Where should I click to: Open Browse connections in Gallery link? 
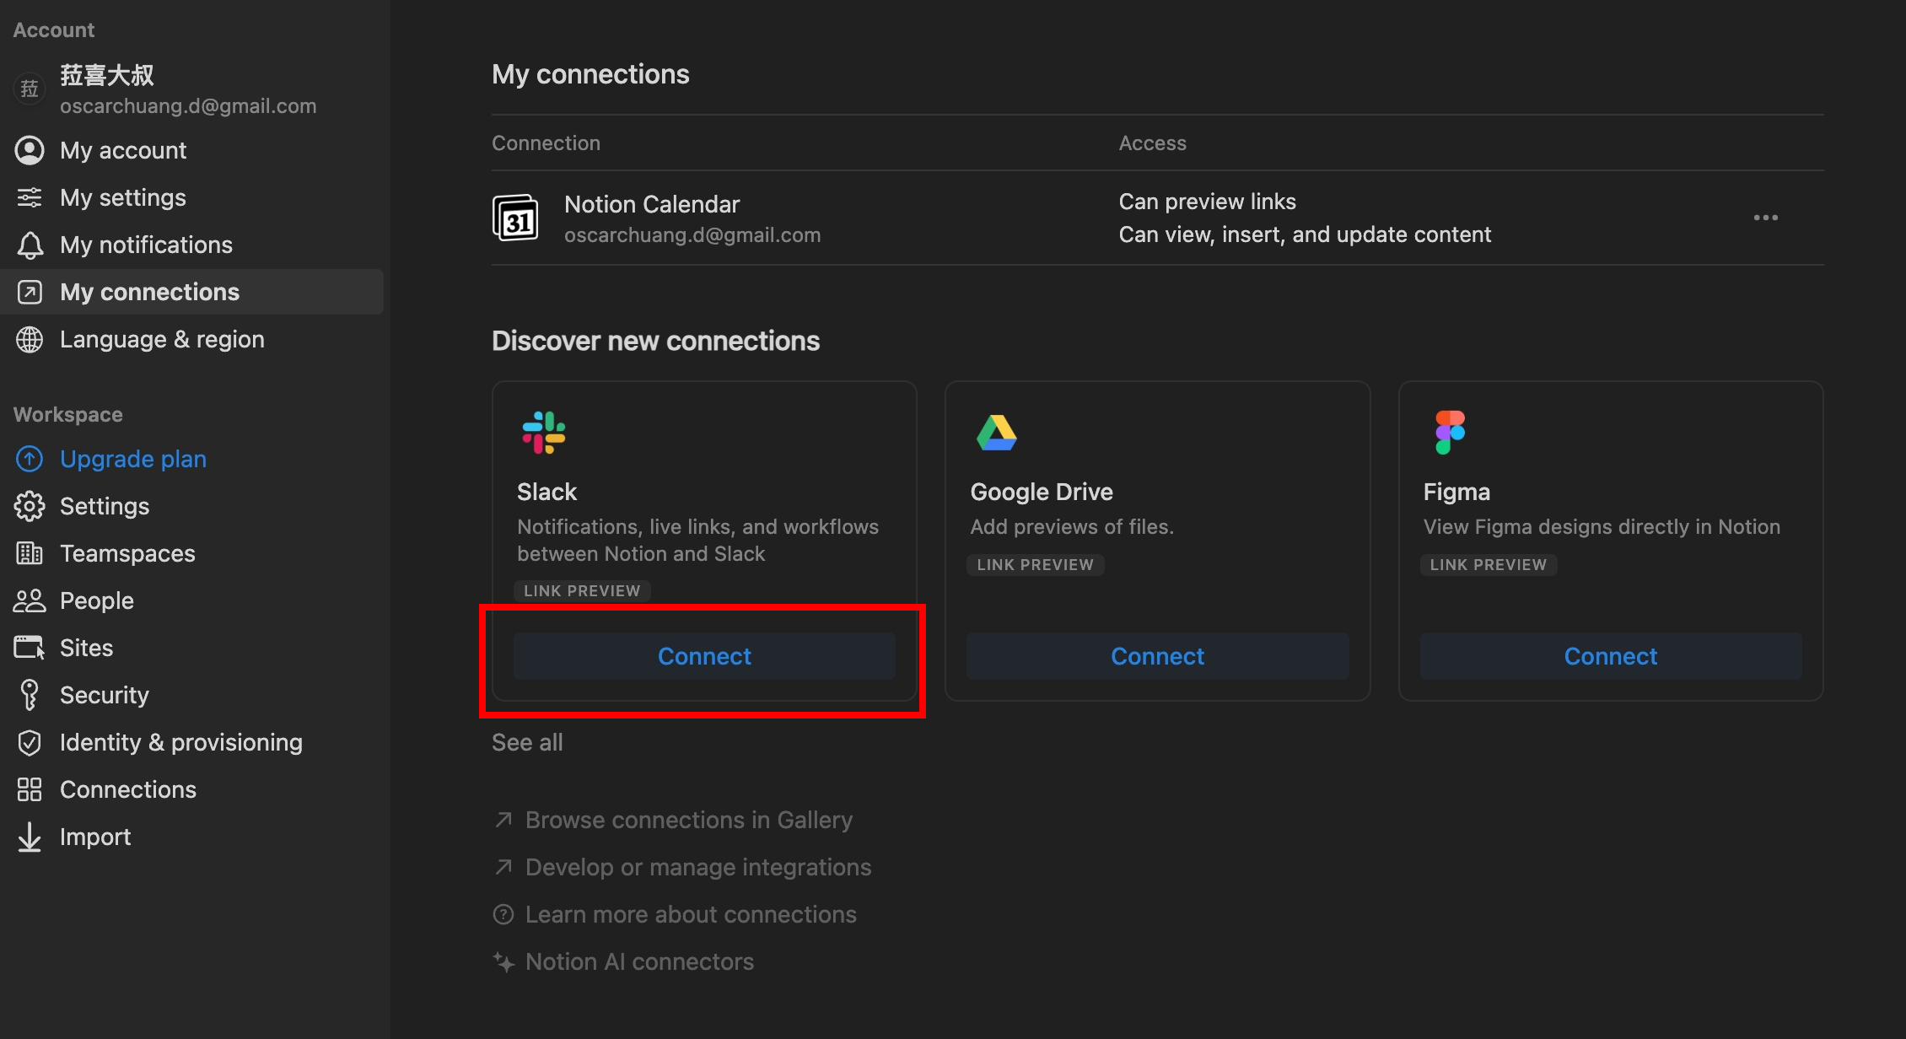689,820
